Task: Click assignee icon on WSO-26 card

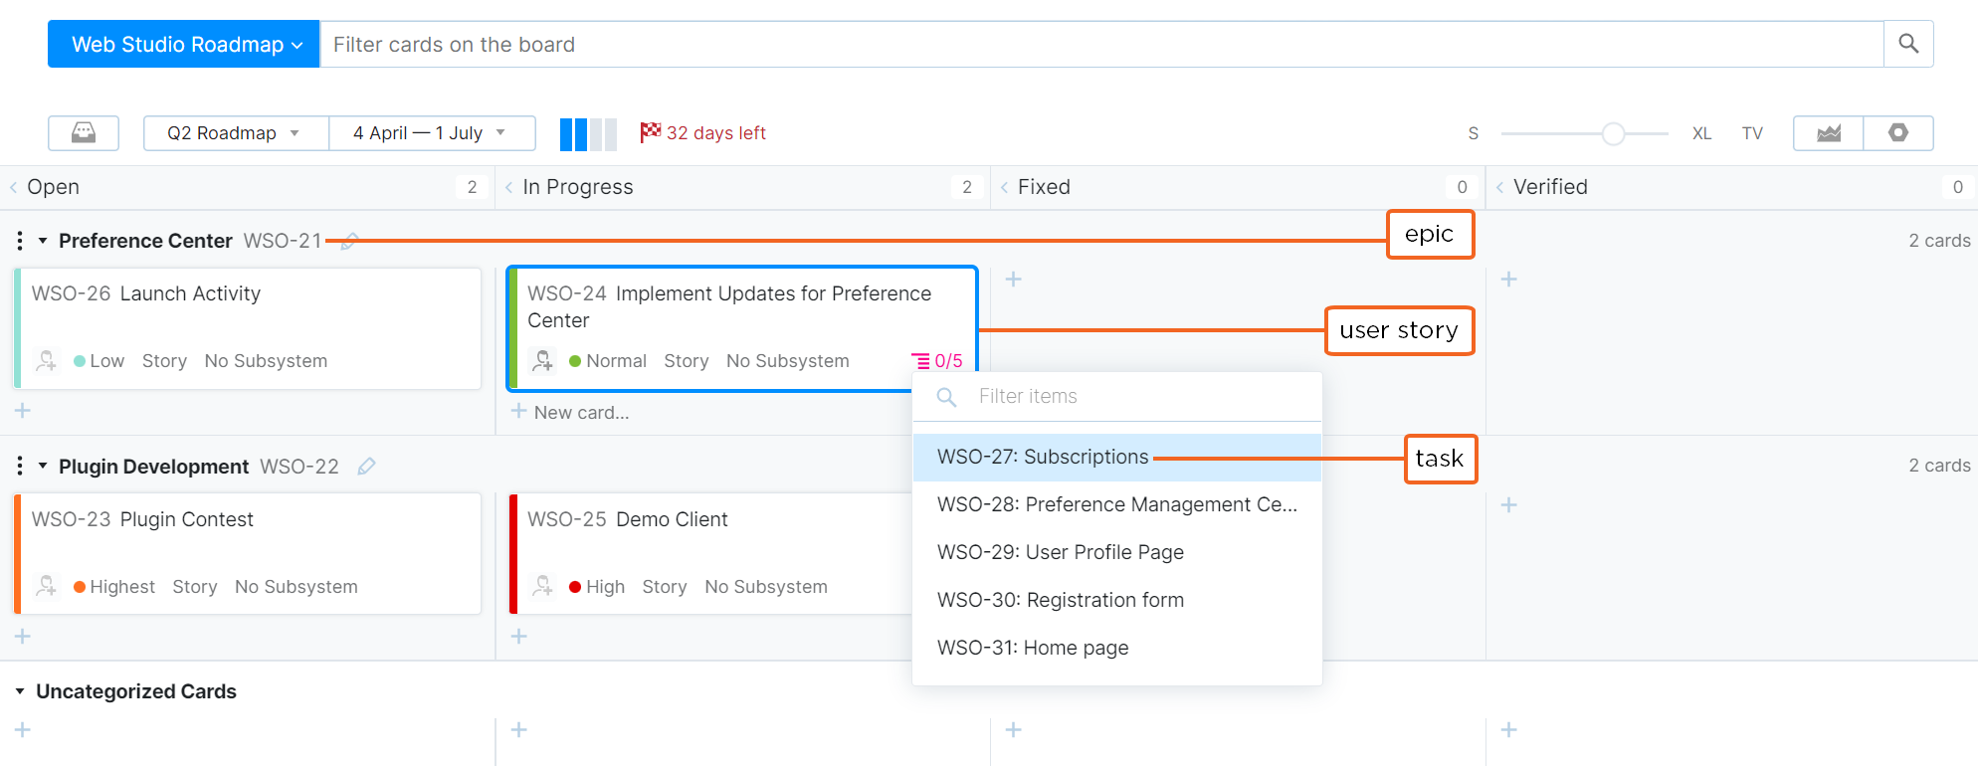Action: (x=47, y=361)
